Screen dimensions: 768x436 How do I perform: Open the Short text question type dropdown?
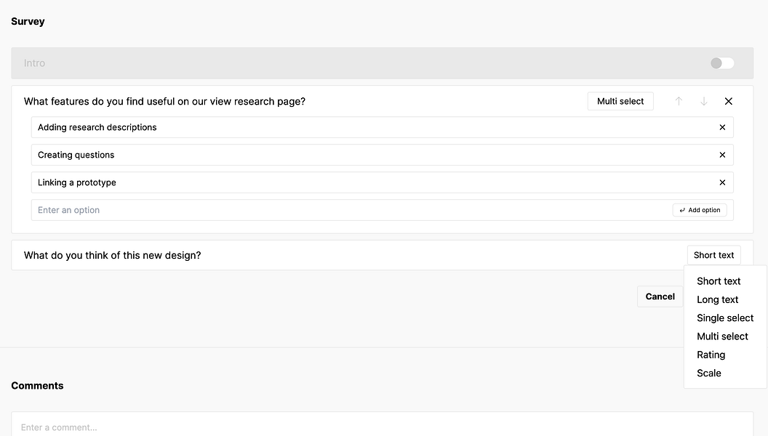[x=713, y=255]
